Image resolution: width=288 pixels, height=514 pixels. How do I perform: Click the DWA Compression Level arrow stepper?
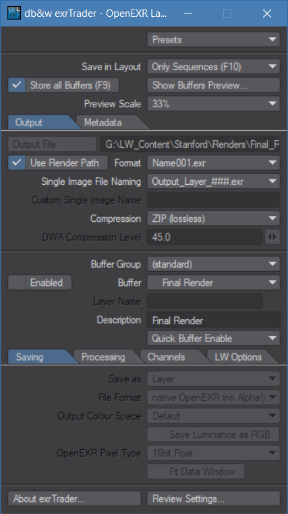point(272,237)
